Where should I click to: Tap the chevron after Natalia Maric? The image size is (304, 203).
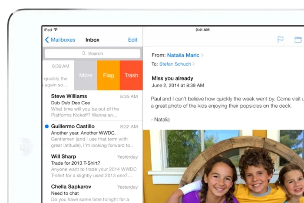point(202,55)
